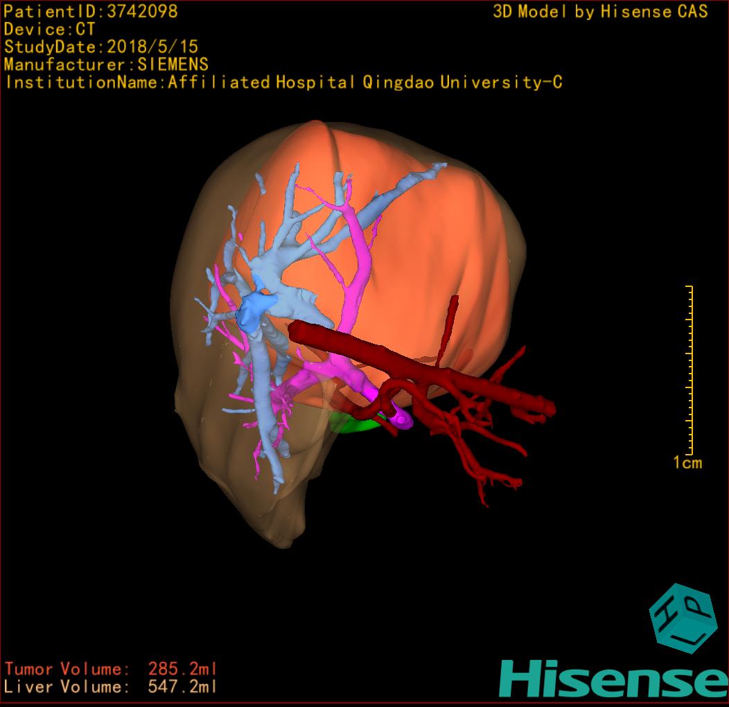The width and height of the screenshot is (729, 707).
Task: Click the teal orientation cube
Action: pos(683,618)
